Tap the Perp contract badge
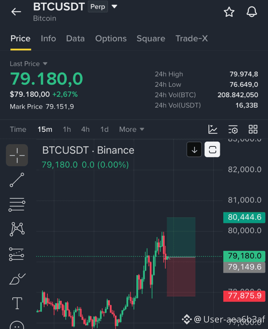This screenshot has width=268, height=329. 98,7
